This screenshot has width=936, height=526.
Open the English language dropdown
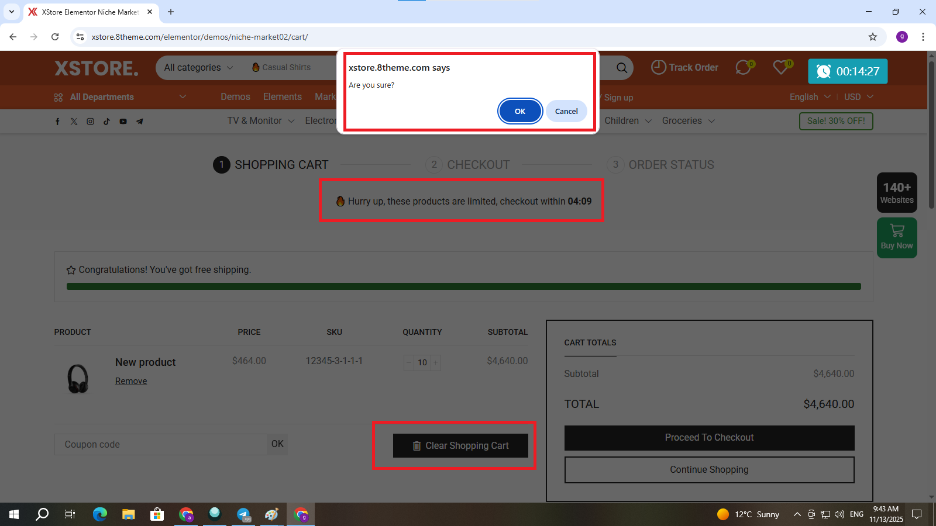(810, 97)
